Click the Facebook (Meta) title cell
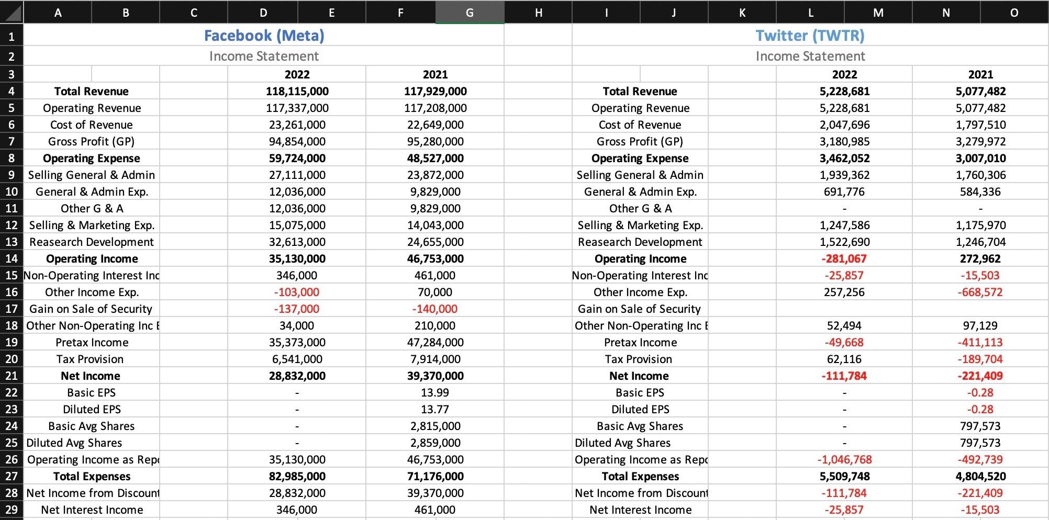 coord(264,36)
